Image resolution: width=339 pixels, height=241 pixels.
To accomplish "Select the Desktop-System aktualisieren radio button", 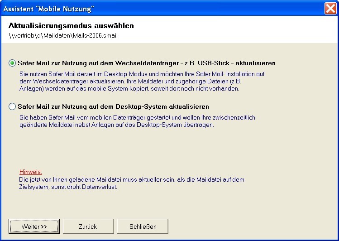I will pyautogui.click(x=12, y=106).
